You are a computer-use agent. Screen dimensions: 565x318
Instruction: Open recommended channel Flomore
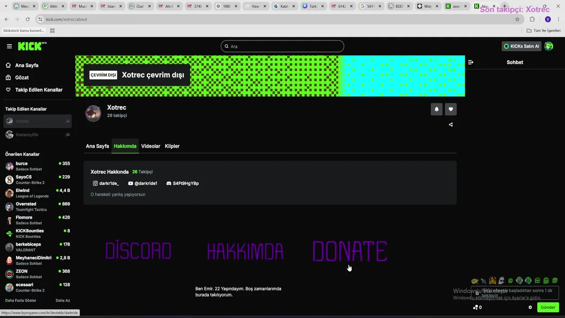click(x=38, y=220)
